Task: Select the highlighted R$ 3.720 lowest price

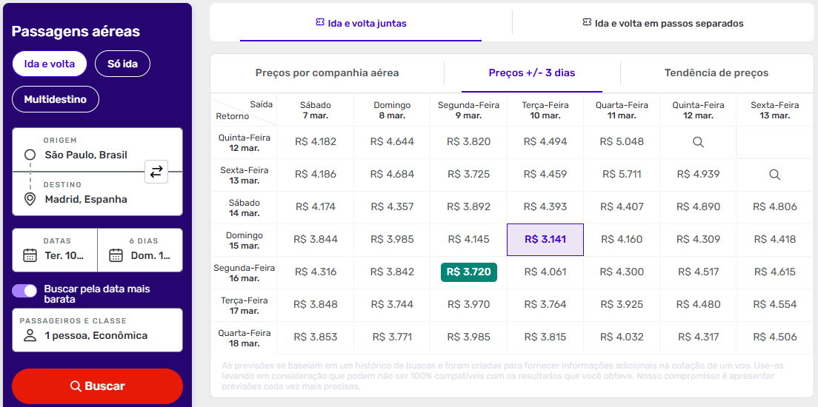Action: (x=468, y=272)
